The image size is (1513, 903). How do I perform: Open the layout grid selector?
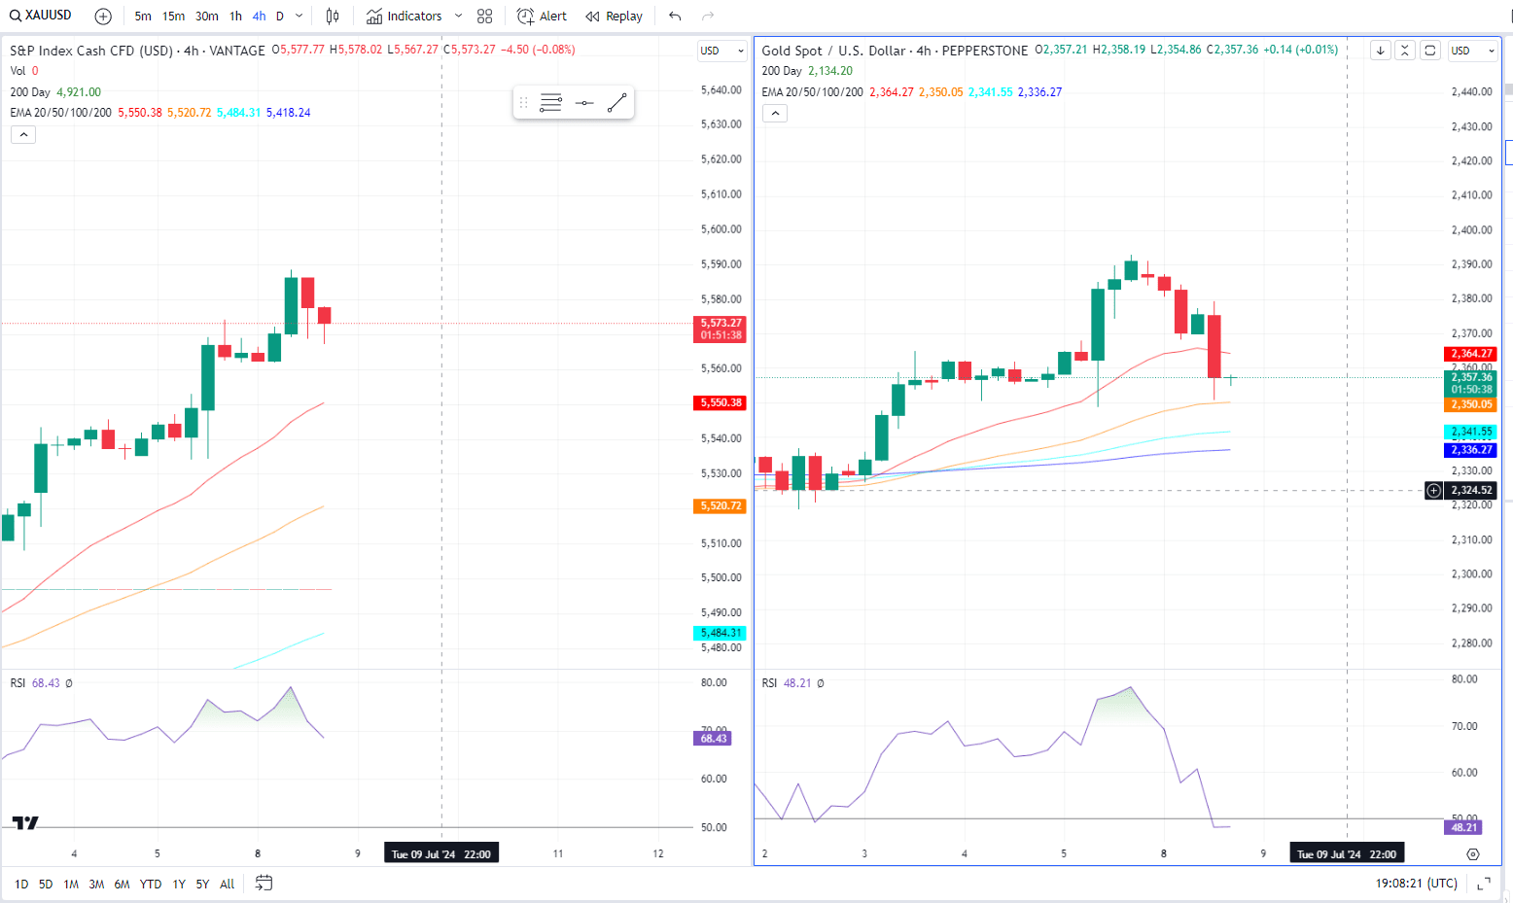pyautogui.click(x=484, y=17)
